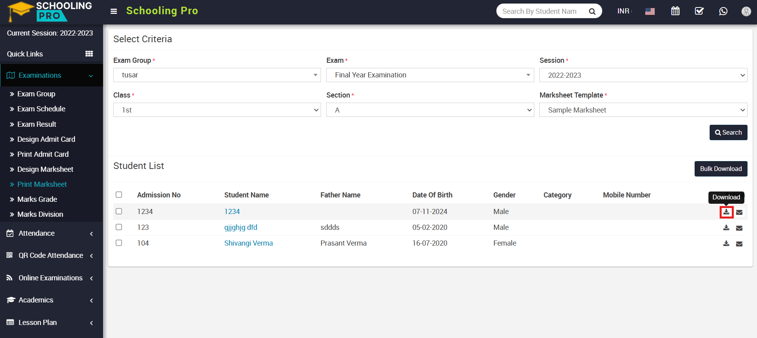
Task: Open Exam Result in the sidebar
Action: [37, 124]
